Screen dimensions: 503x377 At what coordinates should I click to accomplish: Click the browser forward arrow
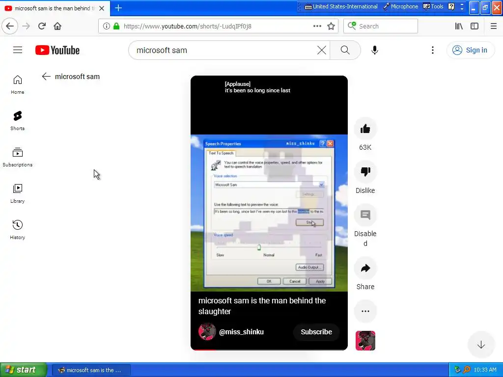point(26,26)
